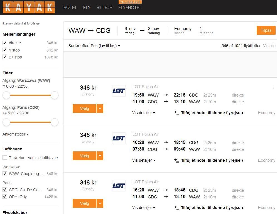The image size is (277, 214).
Task: Click the LOT logo on the first flight
Action: (119, 91)
